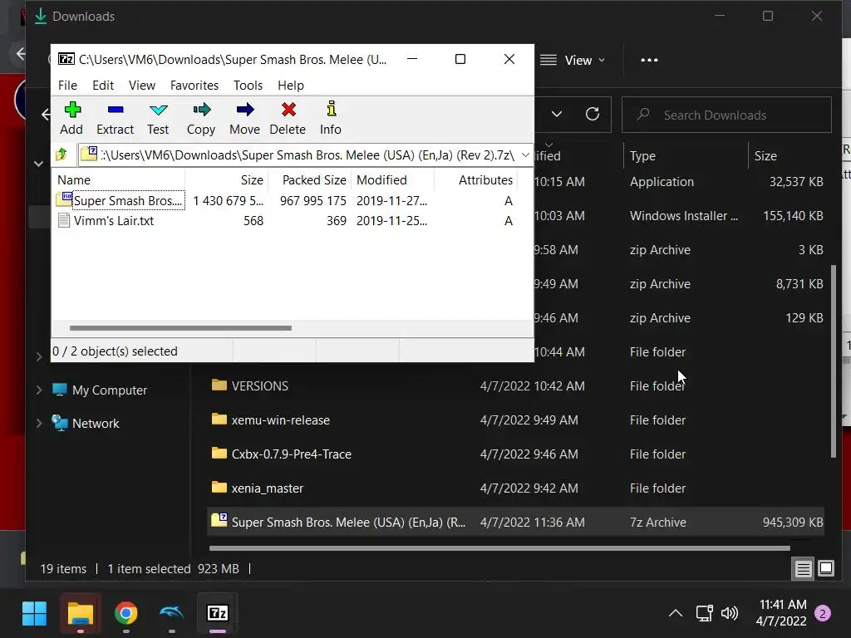Open the Favorites menu

pos(194,86)
